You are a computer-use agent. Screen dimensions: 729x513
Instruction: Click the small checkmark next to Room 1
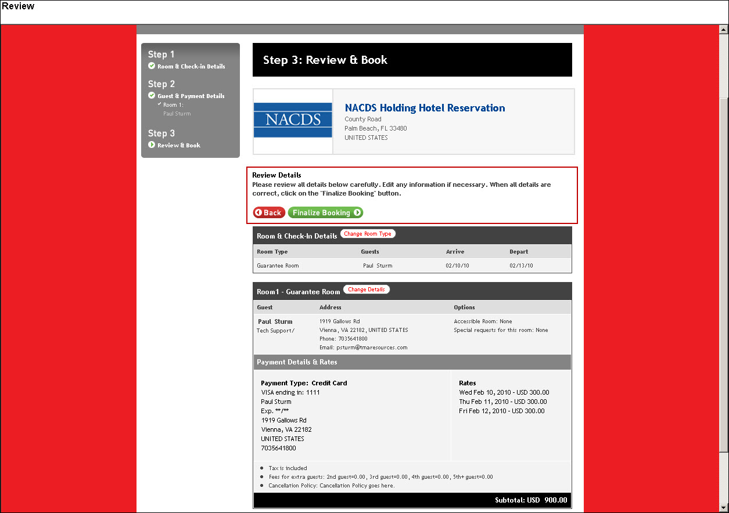159,104
